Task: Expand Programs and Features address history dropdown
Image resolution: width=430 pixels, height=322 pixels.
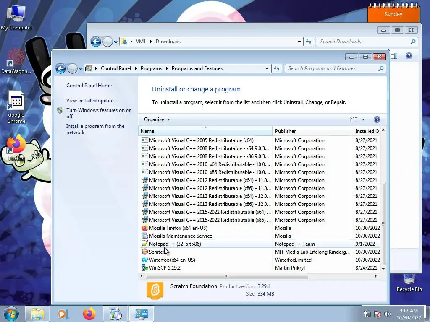Action: point(267,68)
